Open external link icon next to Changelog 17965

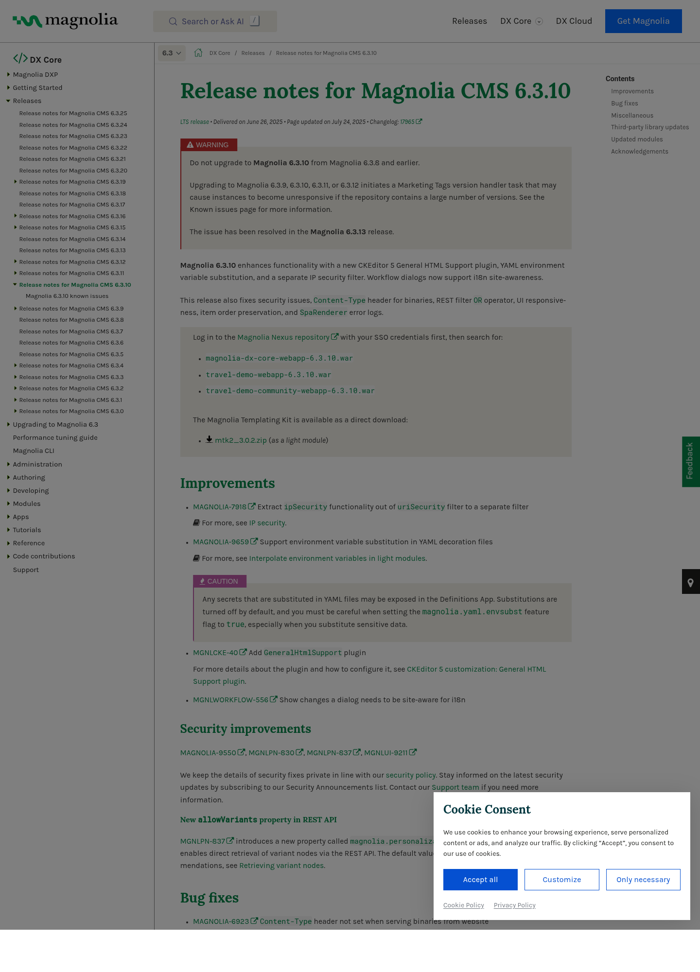pyautogui.click(x=419, y=121)
